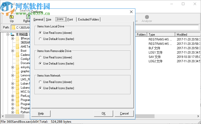Viewport: 201px width, 124px height.
Task: Click the SAV 文件 type cell
Action: [x=155, y=57]
